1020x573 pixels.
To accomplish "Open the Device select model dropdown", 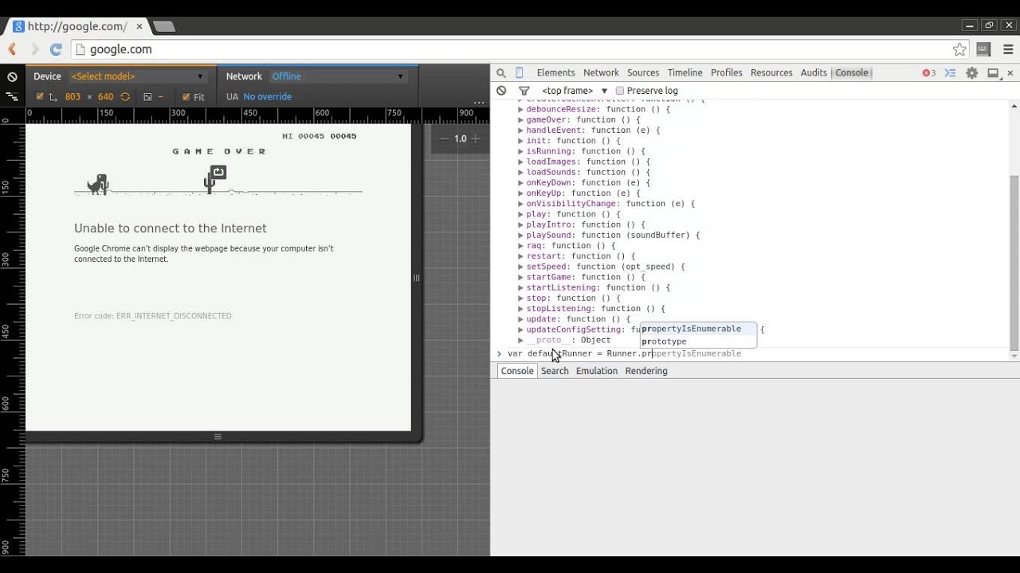I will (x=138, y=76).
